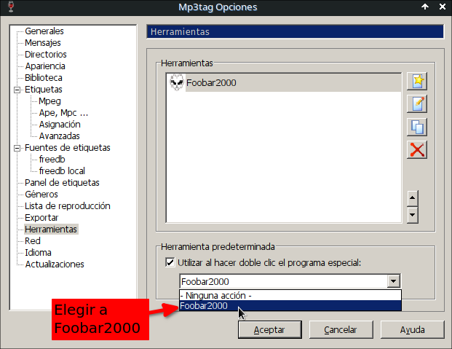452x349 pixels.
Task: Select the Foobar2000 alien icon in the tools list
Action: tap(177, 82)
